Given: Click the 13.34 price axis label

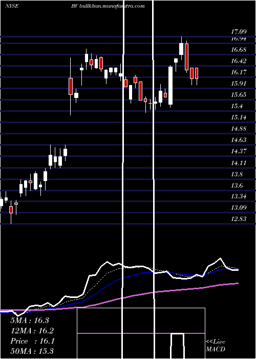Looking at the screenshot, I should 239,196.
